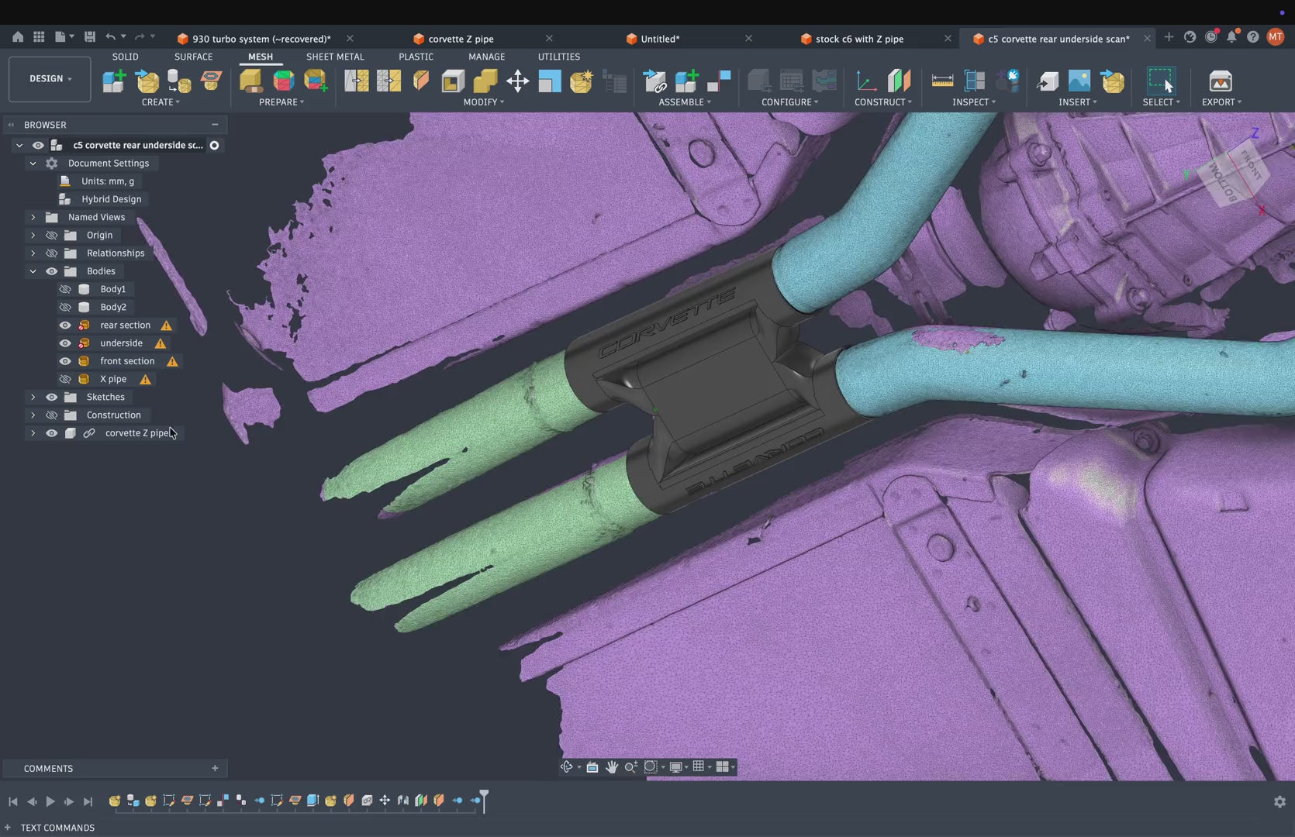Viewport: 1295px width, 837px height.
Task: Show the X pipe body
Action: [65, 379]
